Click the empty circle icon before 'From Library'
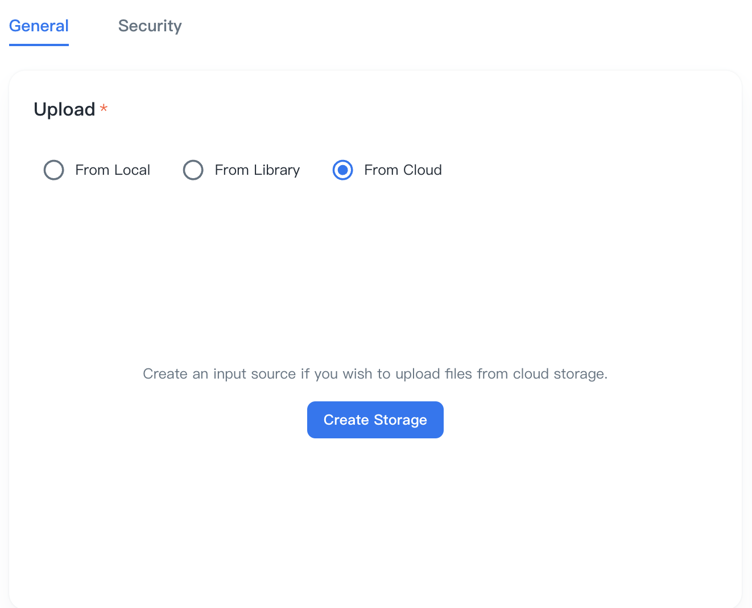The height and width of the screenshot is (608, 752). (x=193, y=170)
